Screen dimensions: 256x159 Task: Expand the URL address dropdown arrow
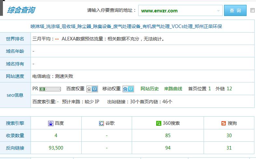(218, 11)
